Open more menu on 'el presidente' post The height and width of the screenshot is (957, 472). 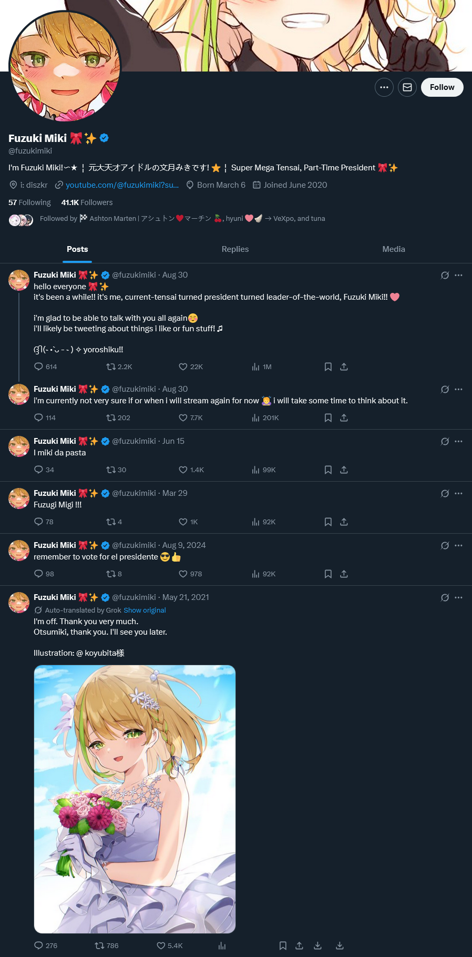pos(458,545)
